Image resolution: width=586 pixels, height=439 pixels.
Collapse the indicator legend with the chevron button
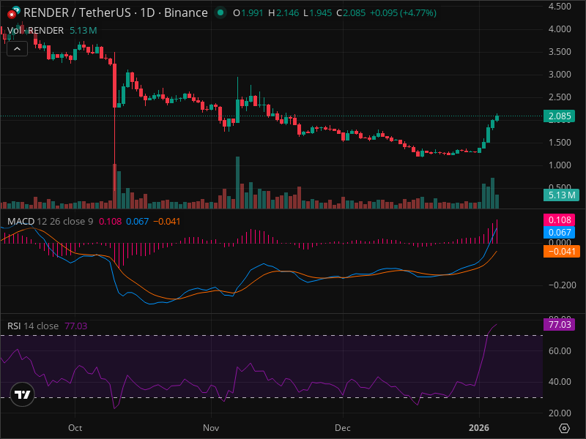[x=17, y=49]
